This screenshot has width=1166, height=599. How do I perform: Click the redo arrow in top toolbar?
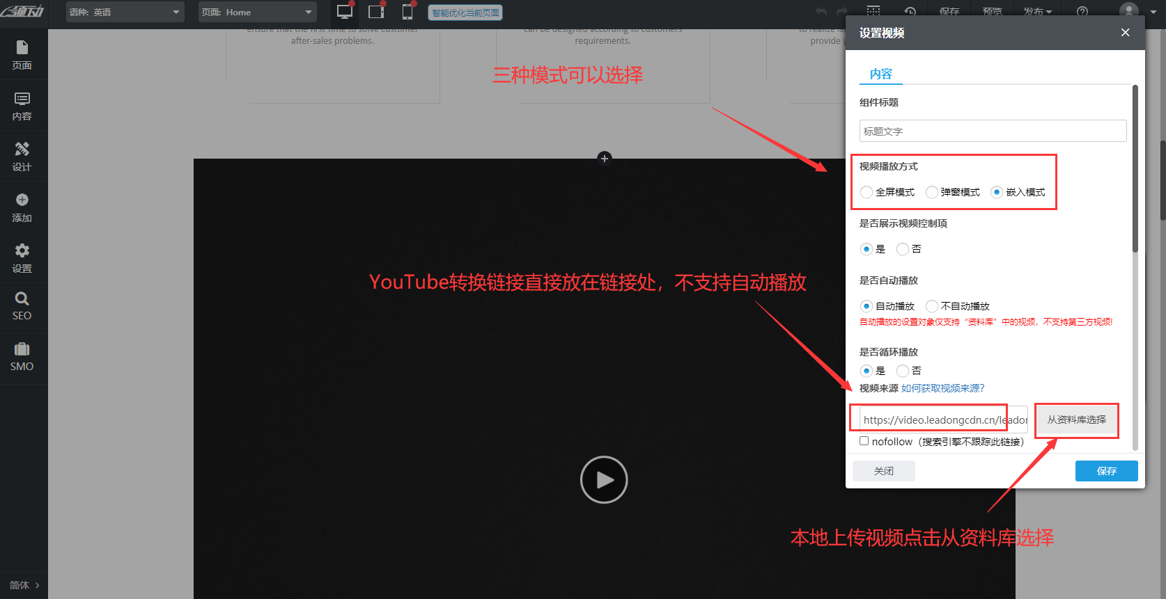coord(842,12)
